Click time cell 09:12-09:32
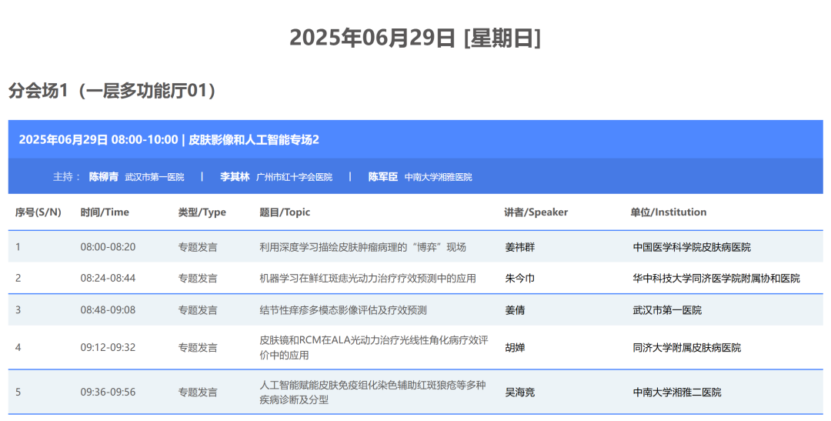Image resolution: width=831 pixels, height=421 pixels. [x=108, y=347]
